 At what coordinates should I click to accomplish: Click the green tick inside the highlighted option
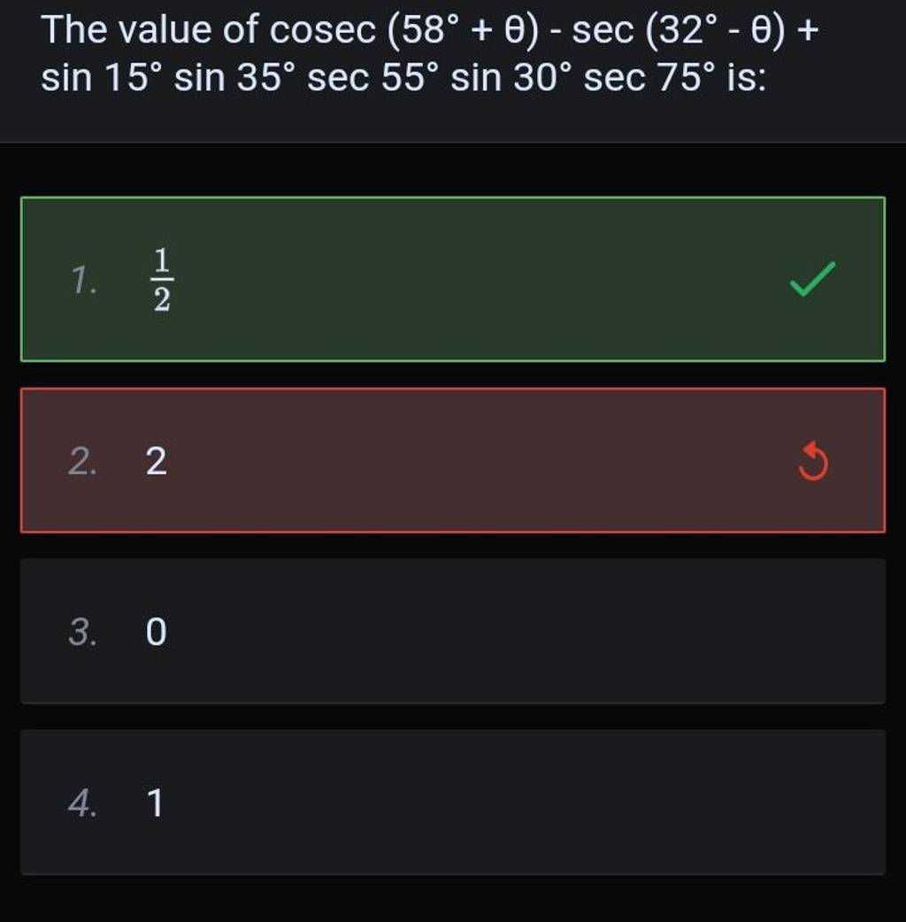point(810,276)
